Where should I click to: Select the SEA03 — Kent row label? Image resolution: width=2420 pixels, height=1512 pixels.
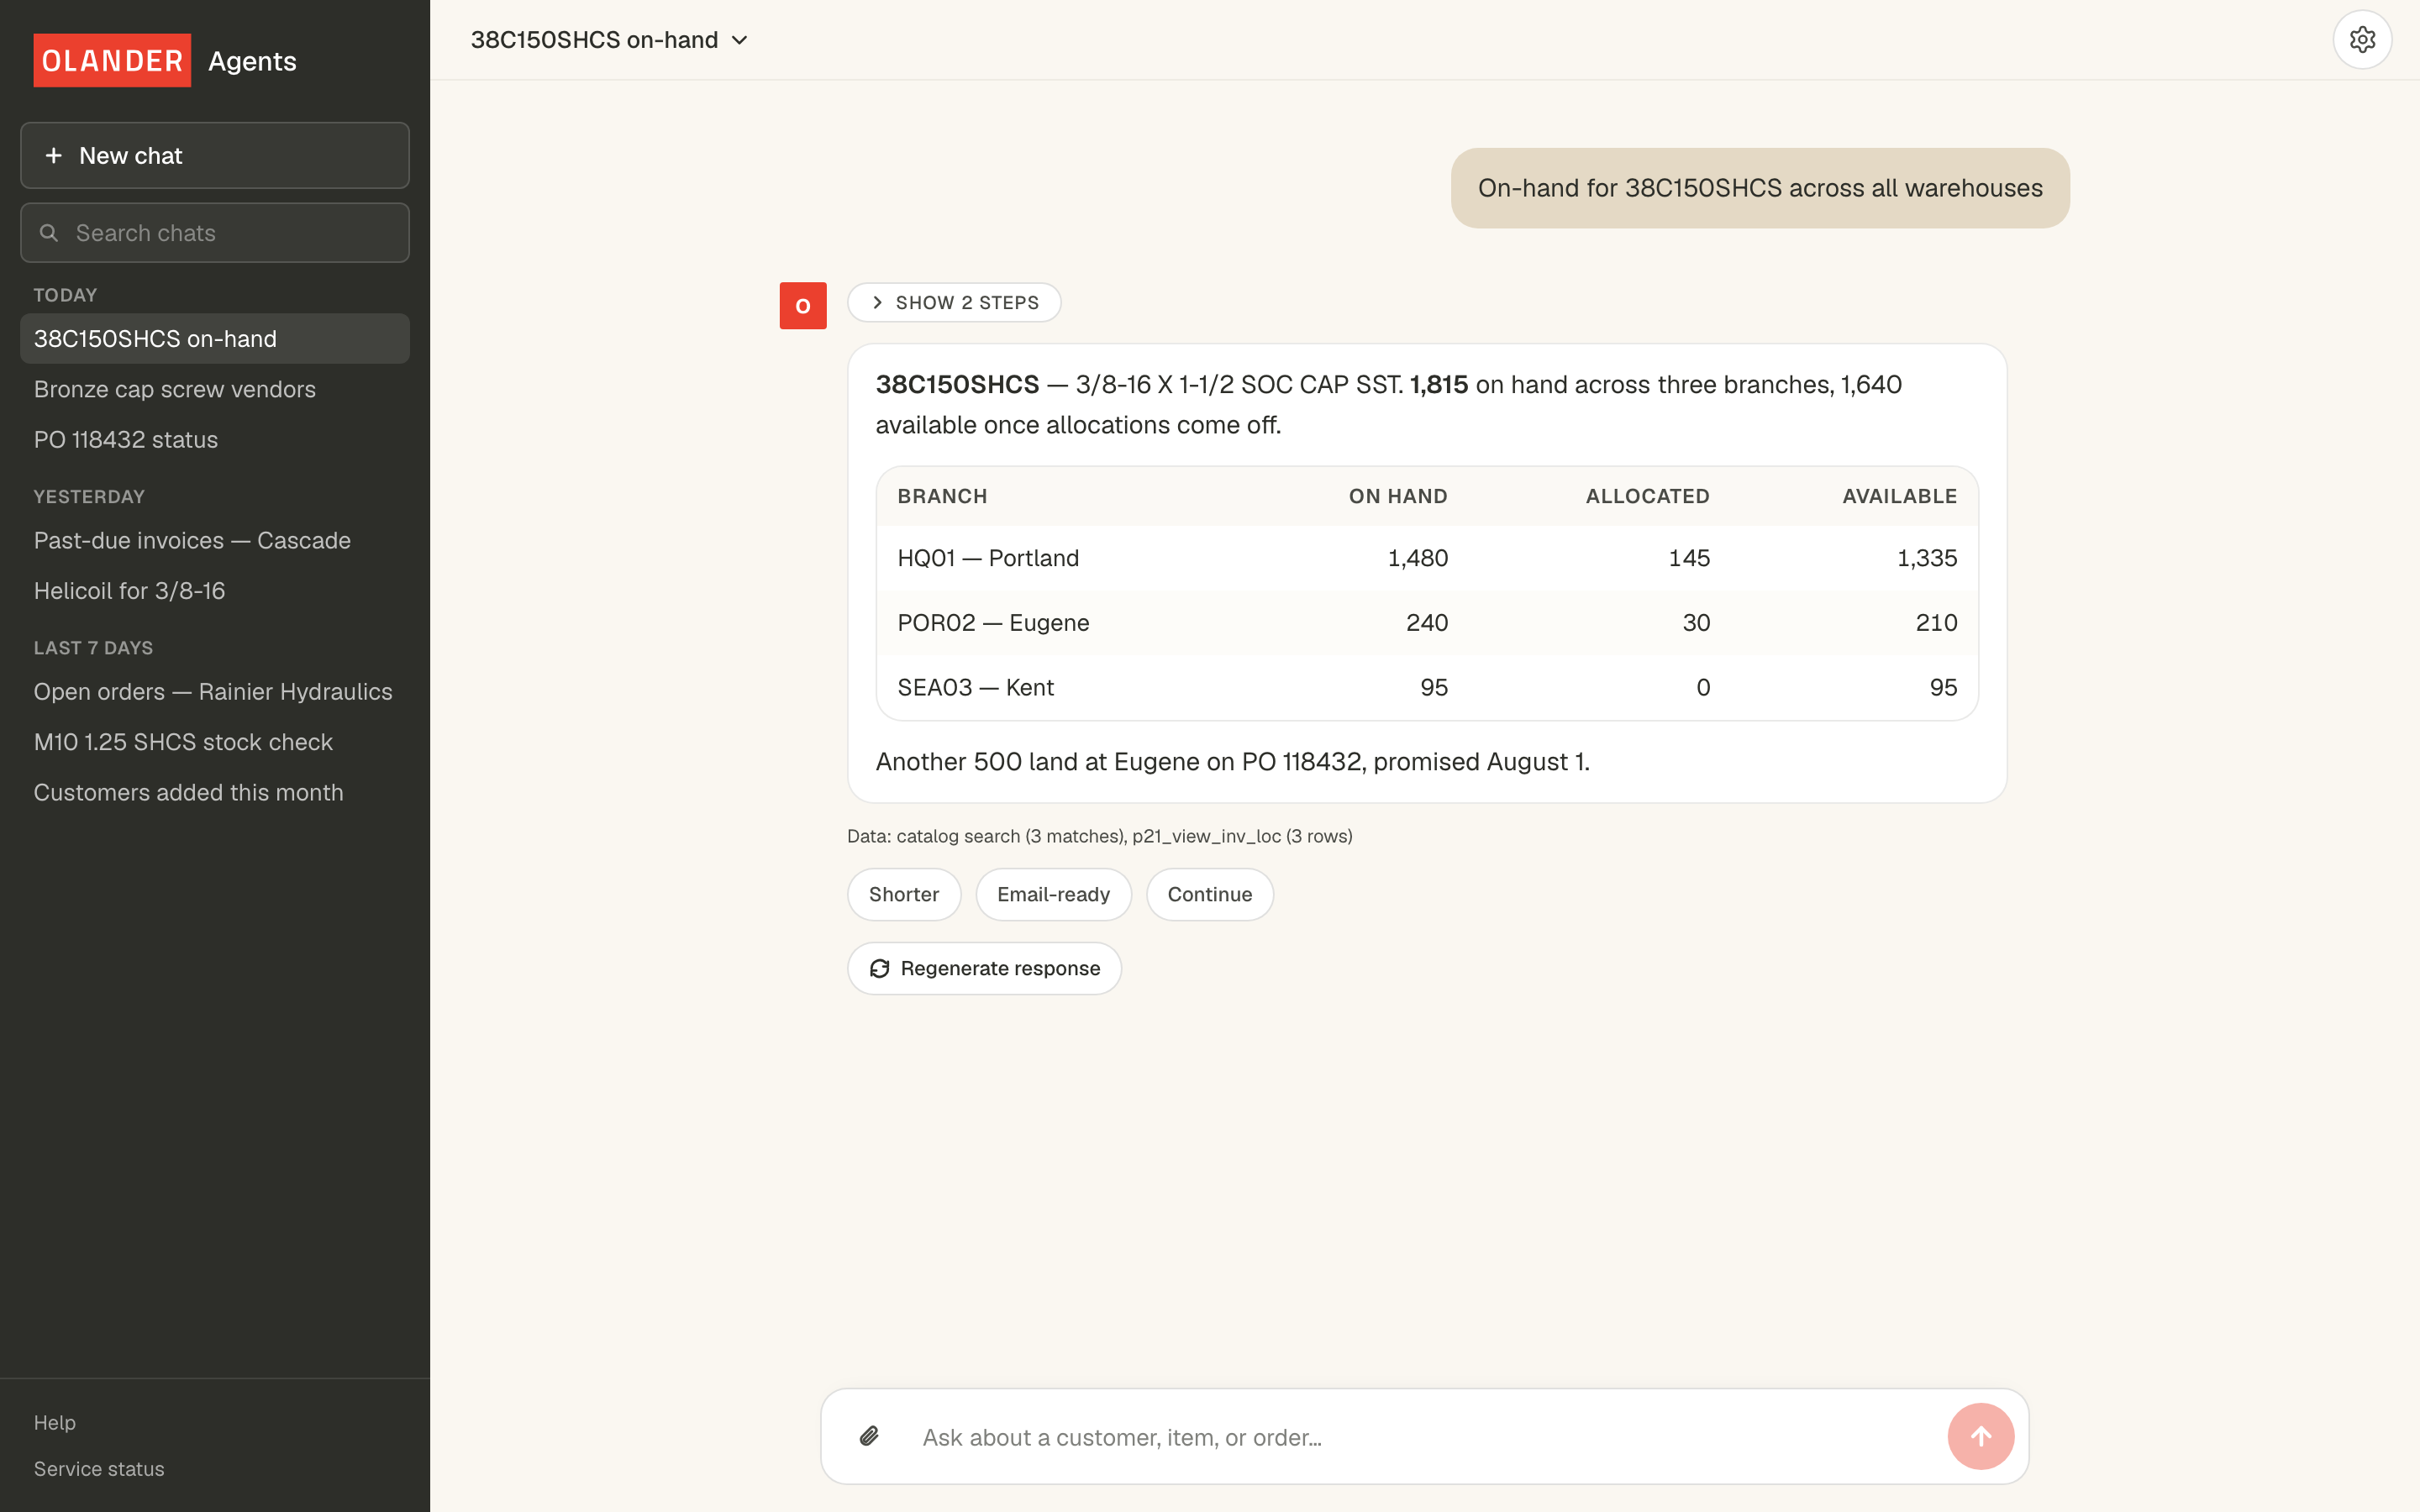point(975,687)
